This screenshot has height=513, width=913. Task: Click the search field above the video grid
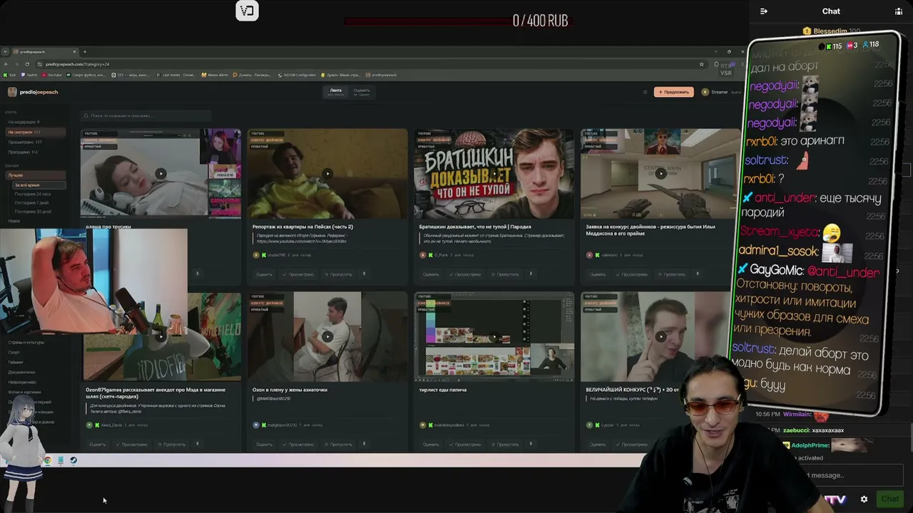(x=146, y=115)
